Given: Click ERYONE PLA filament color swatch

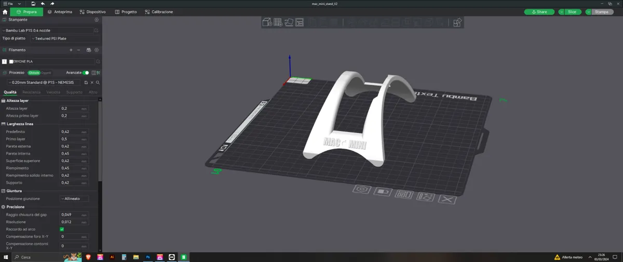Looking at the screenshot, I should [x=11, y=62].
